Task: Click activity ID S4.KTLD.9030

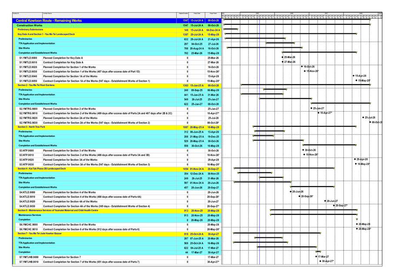Action: pyautogui.click(x=28, y=206)
